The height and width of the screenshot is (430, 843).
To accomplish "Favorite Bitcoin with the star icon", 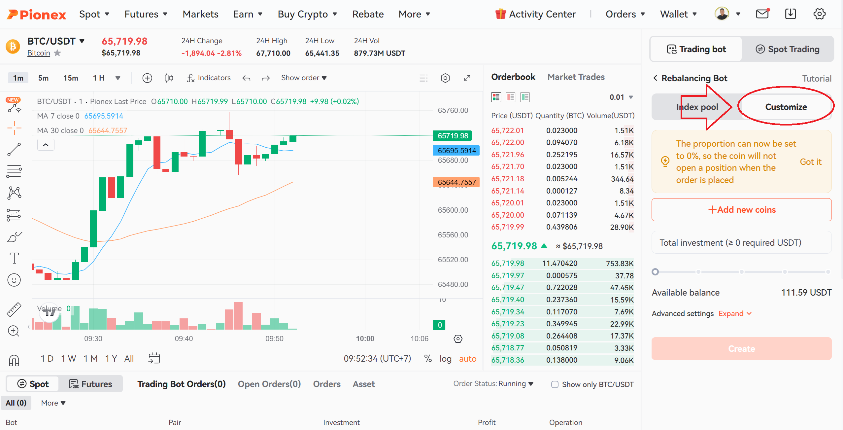I will point(57,53).
